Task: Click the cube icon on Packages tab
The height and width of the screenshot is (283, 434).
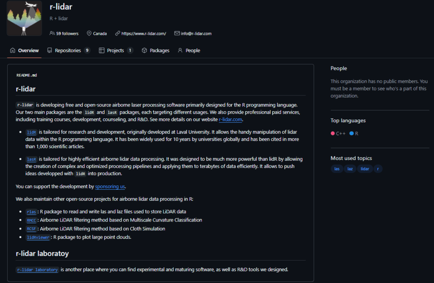Action: click(145, 50)
